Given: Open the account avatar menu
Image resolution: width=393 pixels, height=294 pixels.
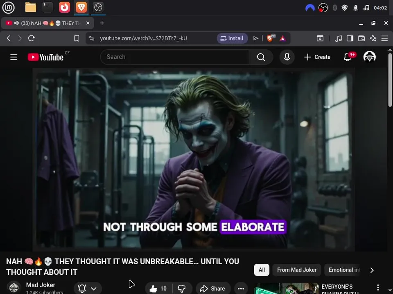Looking at the screenshot, I should pyautogui.click(x=369, y=56).
